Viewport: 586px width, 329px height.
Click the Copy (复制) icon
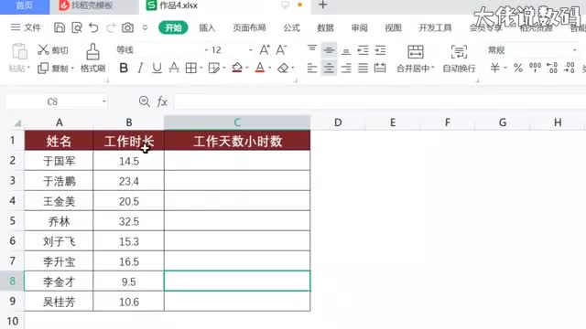[43, 69]
